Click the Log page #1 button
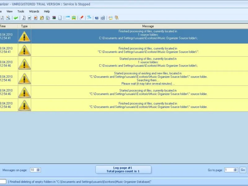Image resolution: width=248 pixels, height=186 pixels. point(123,169)
